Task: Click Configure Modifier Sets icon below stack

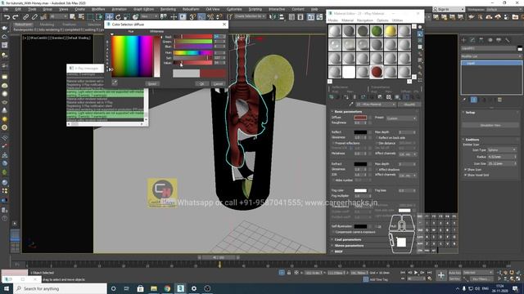Action: [x=499, y=100]
